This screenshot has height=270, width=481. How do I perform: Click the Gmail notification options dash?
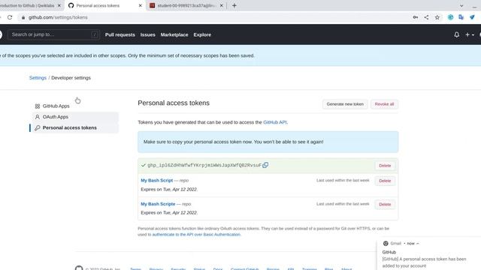coord(418,243)
